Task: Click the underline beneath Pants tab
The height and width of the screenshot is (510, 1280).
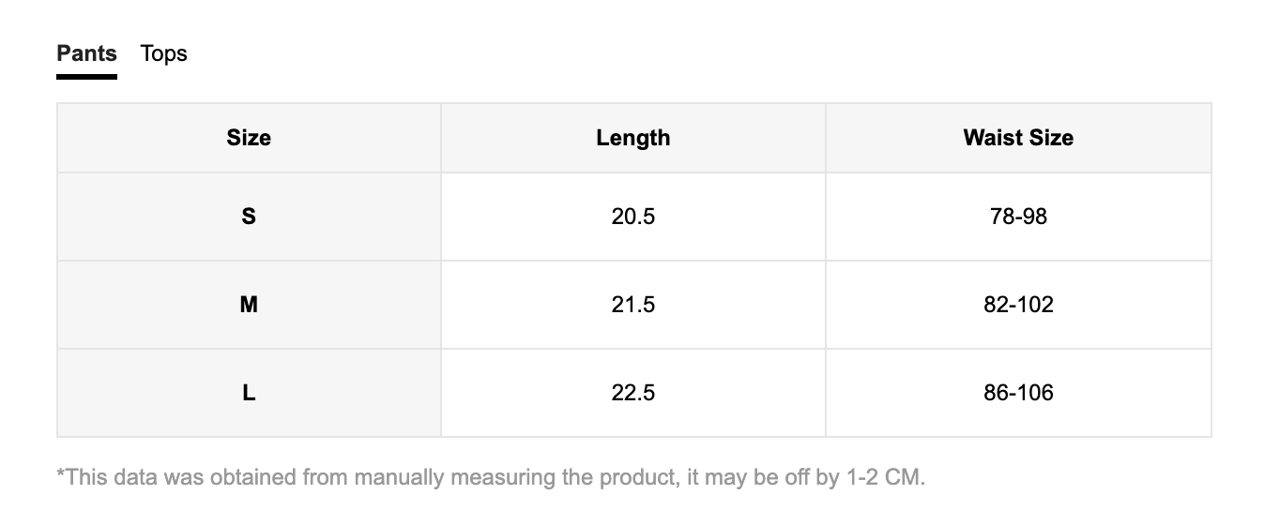Action: [86, 77]
